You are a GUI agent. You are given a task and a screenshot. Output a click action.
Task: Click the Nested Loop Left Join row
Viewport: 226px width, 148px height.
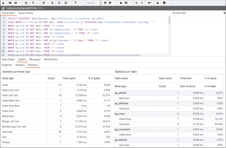point(56,127)
